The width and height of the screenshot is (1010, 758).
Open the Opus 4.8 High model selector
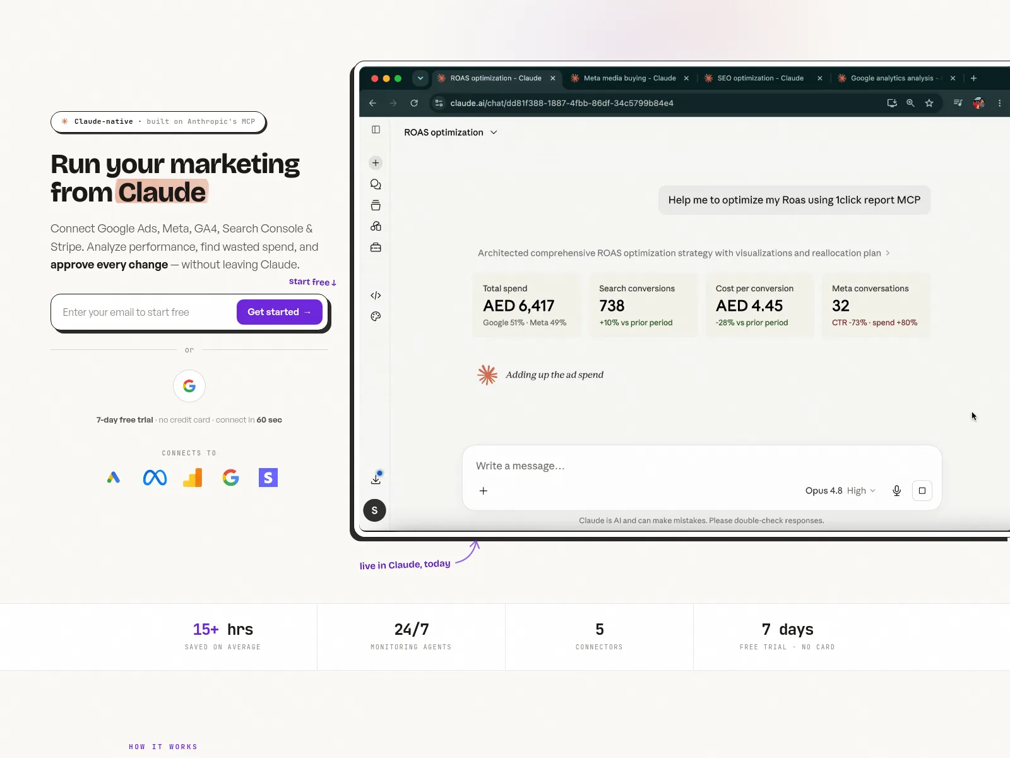tap(840, 491)
